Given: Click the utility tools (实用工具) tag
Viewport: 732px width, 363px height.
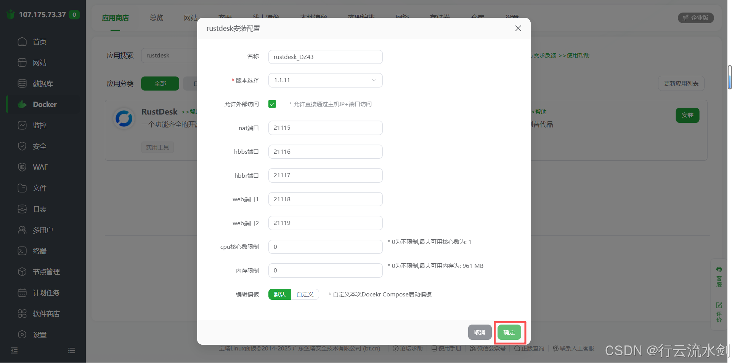Looking at the screenshot, I should 157,147.
